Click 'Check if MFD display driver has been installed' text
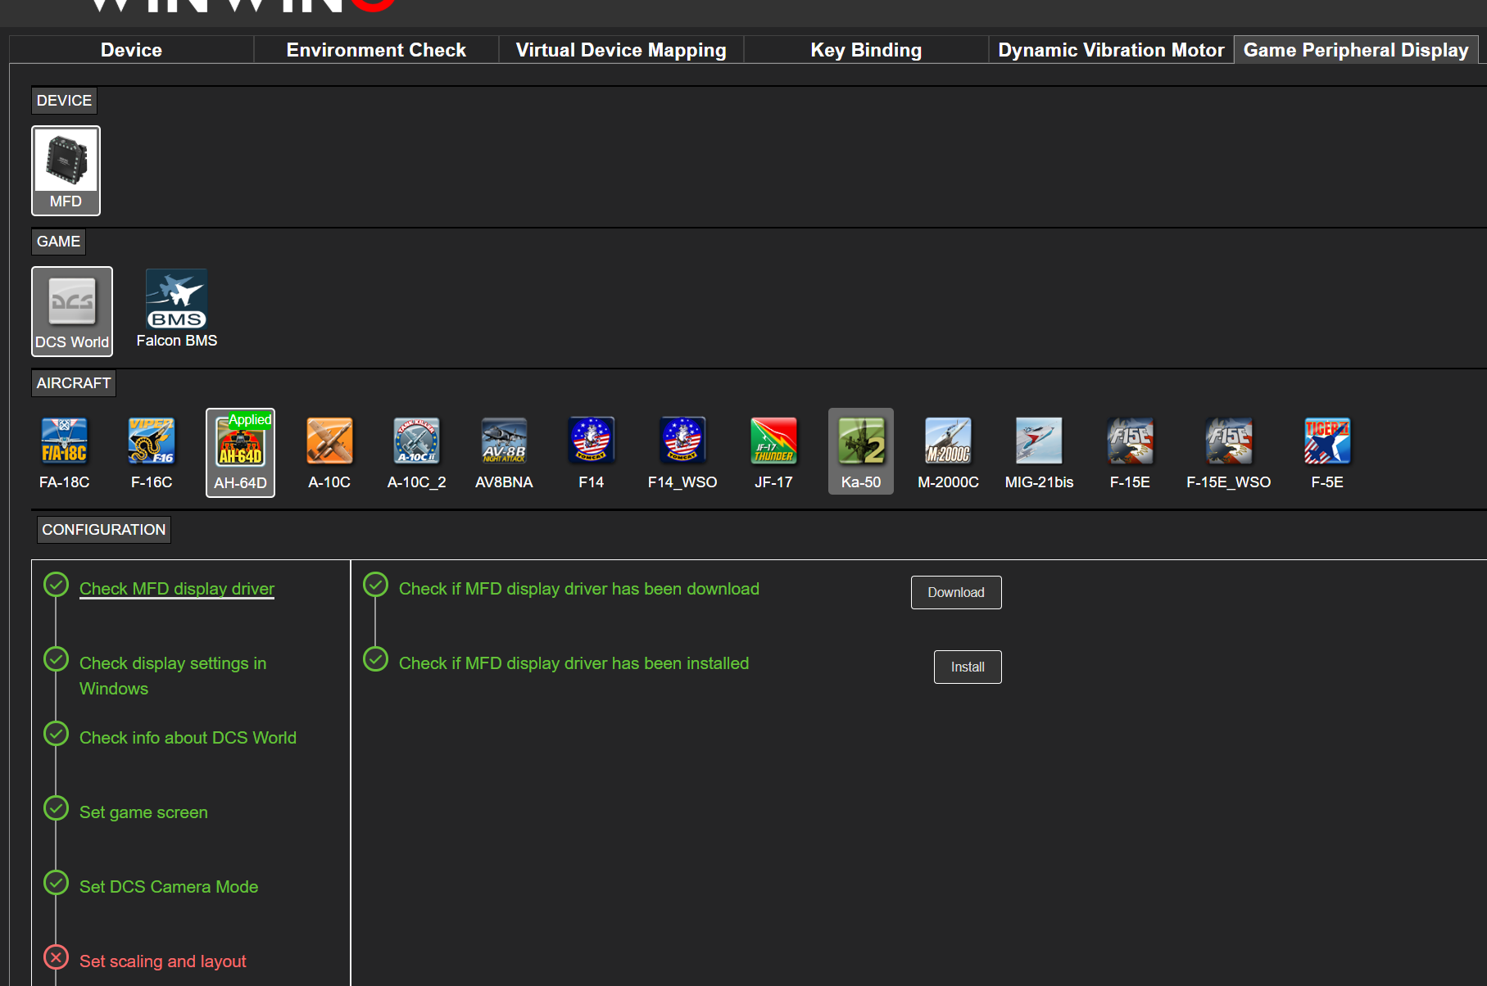The height and width of the screenshot is (986, 1487). click(x=573, y=663)
